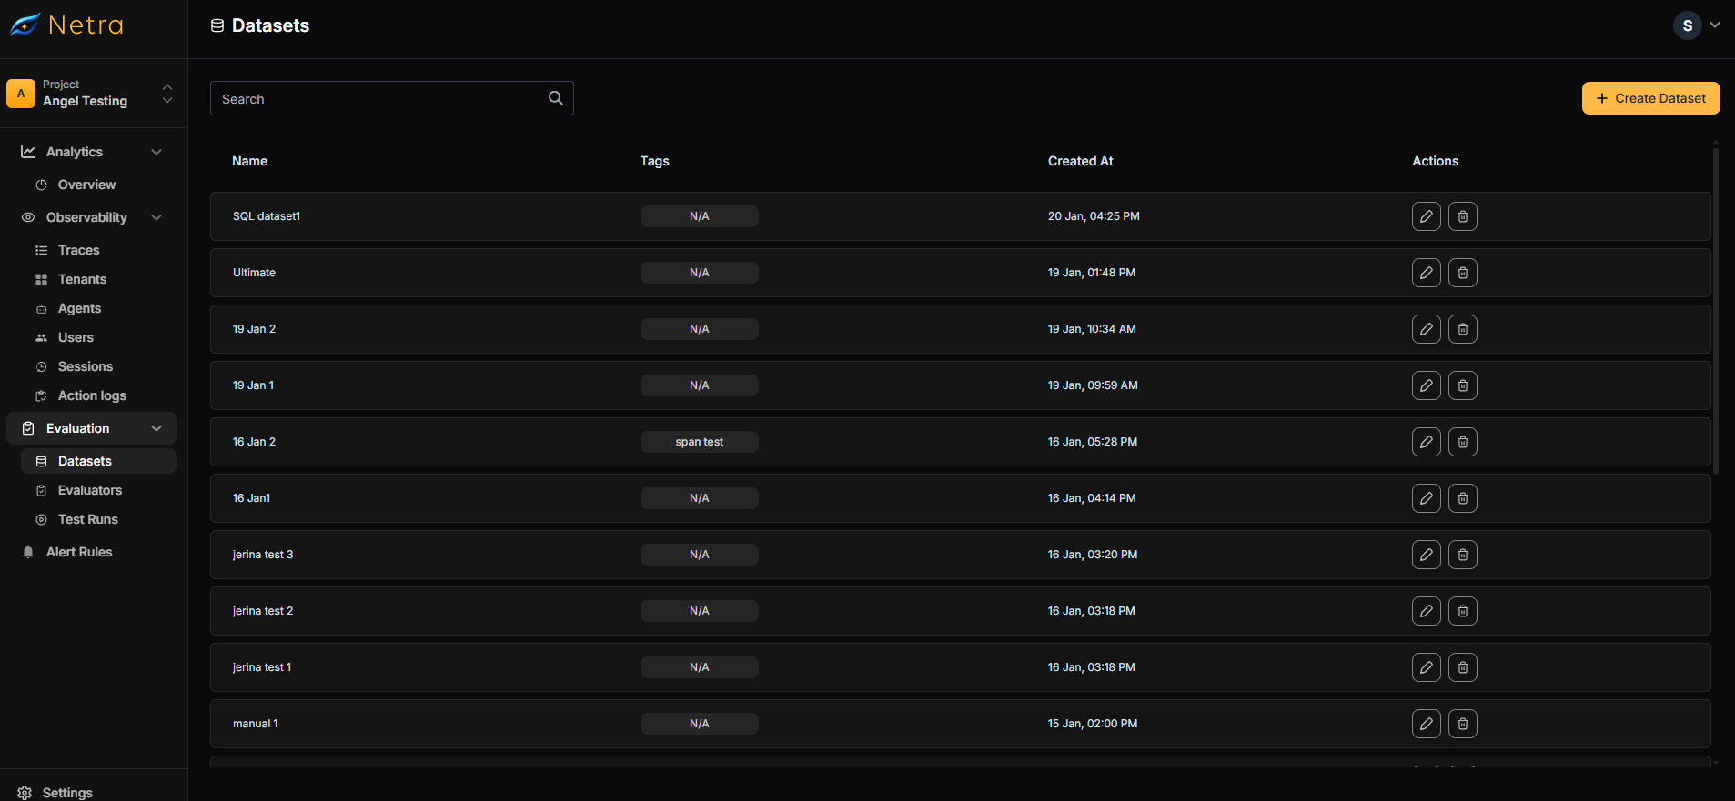Open Settings in the sidebar

click(x=67, y=792)
